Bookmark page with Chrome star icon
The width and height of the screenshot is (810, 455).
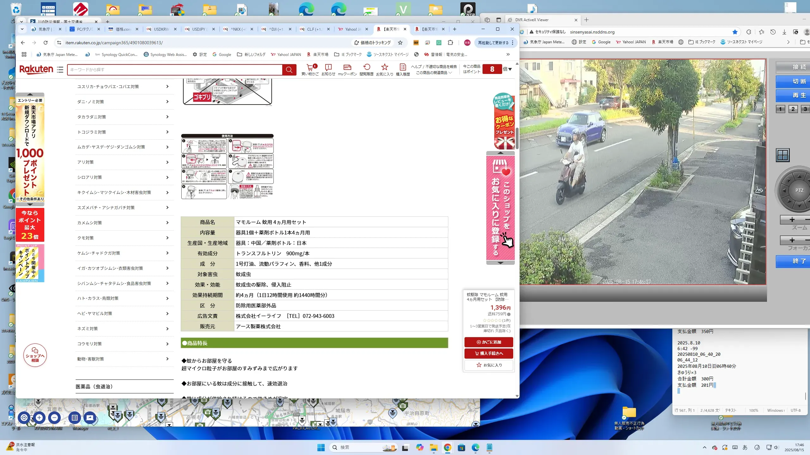(400, 43)
